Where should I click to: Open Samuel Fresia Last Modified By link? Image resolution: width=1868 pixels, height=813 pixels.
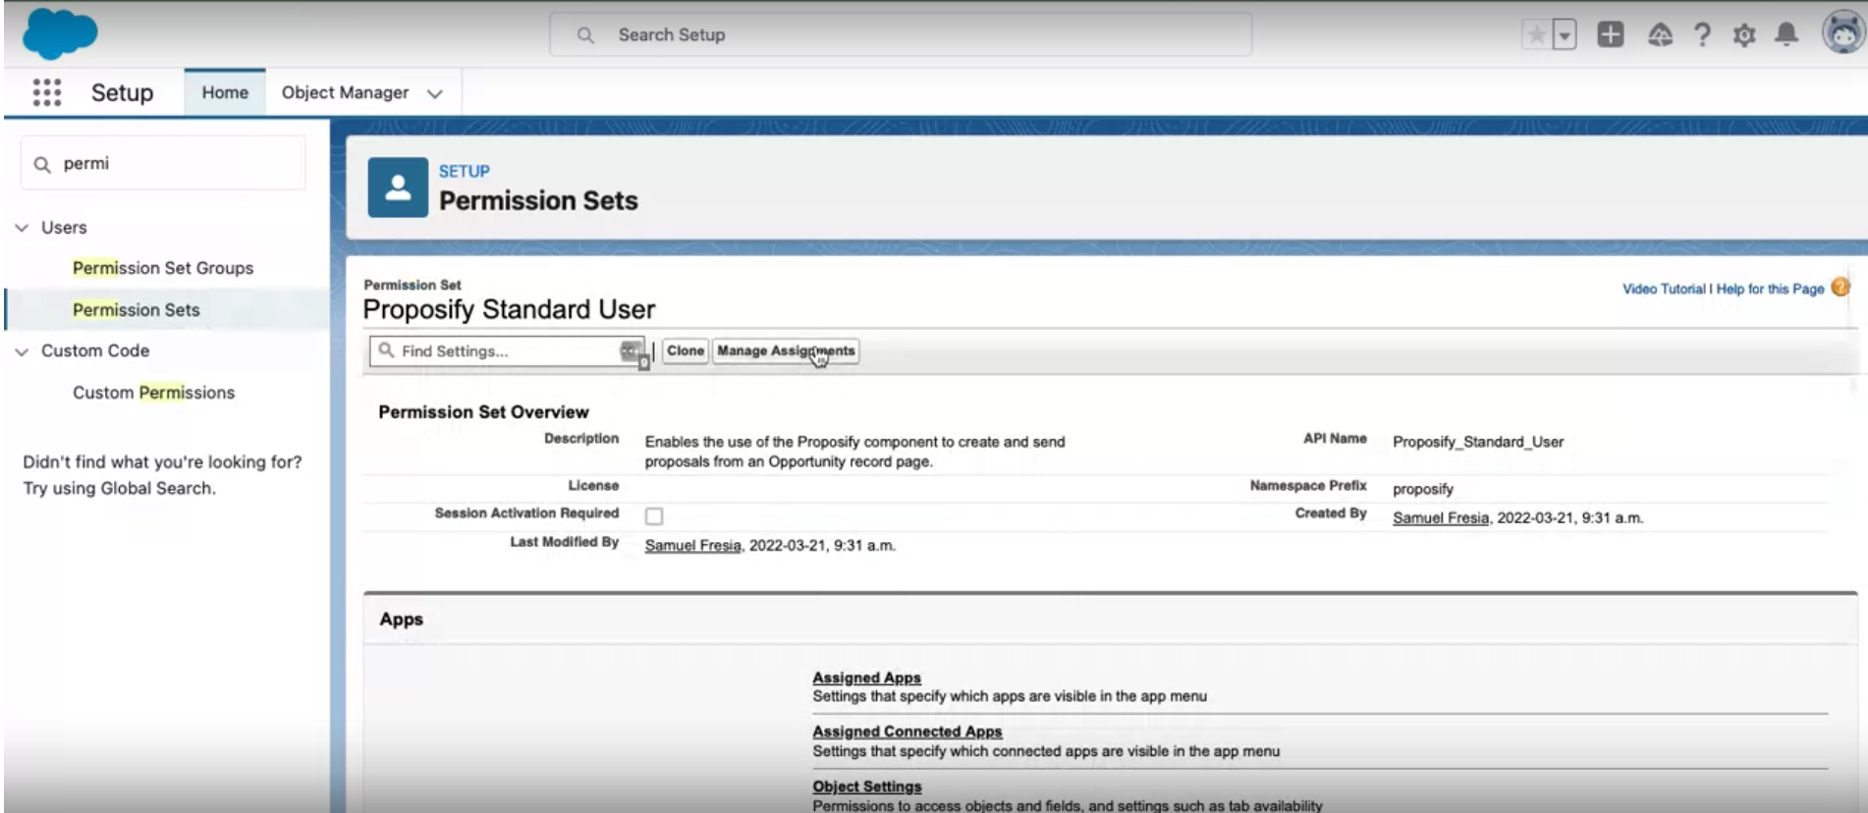[x=692, y=545]
